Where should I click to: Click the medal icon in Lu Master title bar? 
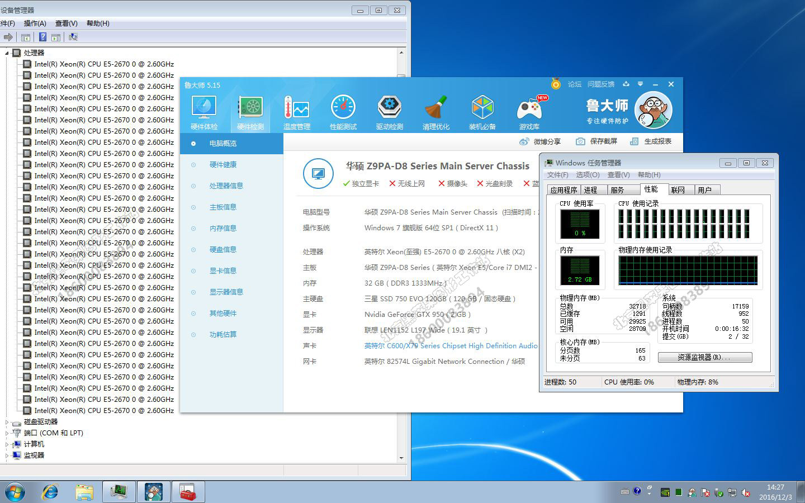(556, 84)
